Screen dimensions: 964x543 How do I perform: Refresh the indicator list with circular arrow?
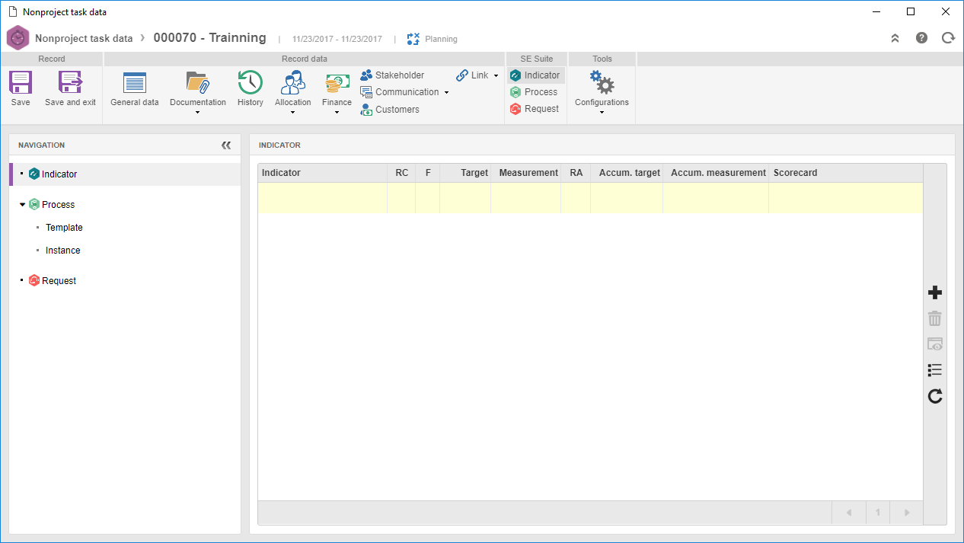click(935, 396)
